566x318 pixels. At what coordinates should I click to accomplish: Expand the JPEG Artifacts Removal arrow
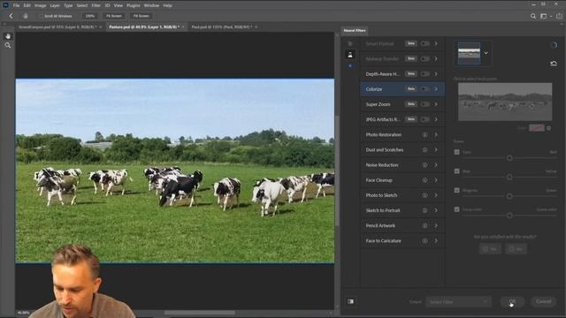pos(436,119)
